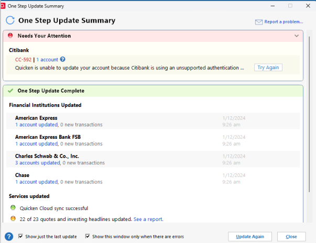Click the Quicken Cloud sync successful text
The height and width of the screenshot is (243, 316).
tap(54, 208)
